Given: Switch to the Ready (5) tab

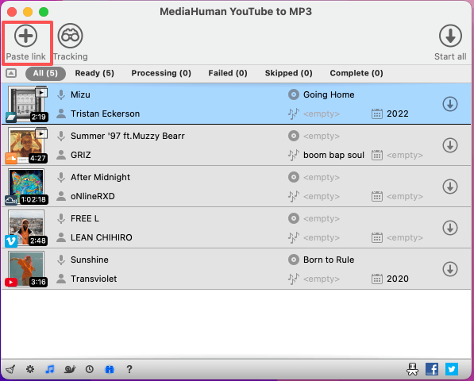Looking at the screenshot, I should [94, 73].
